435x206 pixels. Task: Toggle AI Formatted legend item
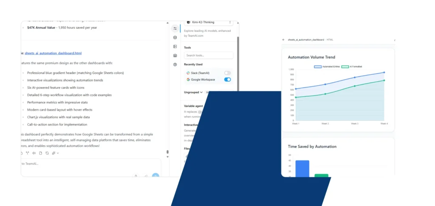(x=352, y=67)
